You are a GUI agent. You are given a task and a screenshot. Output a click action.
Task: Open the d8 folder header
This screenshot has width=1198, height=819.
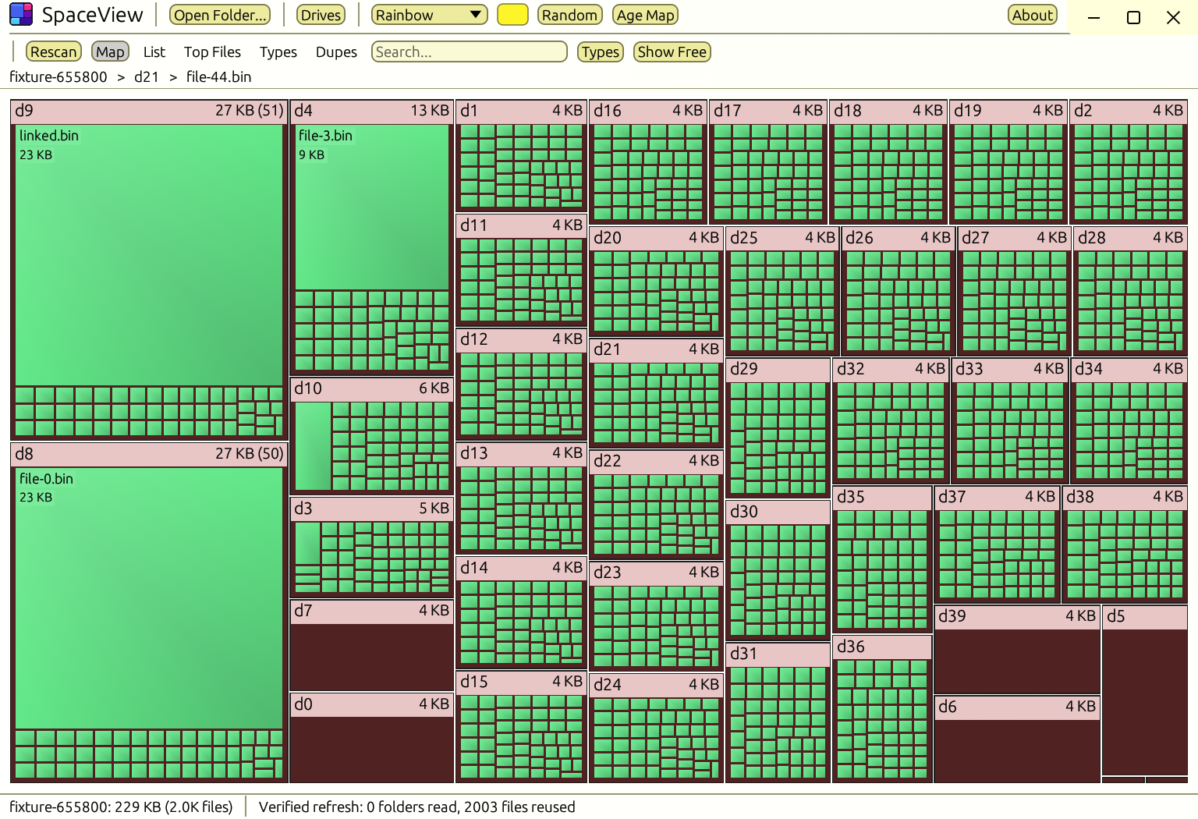[x=149, y=454]
